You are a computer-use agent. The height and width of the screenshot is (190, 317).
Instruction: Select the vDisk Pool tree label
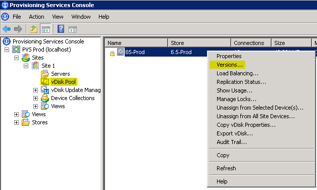(x=63, y=82)
